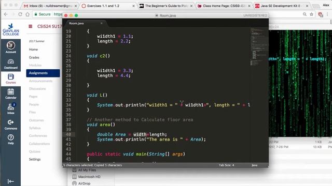Image resolution: width=332 pixels, height=186 pixels.
Task: Switch to the Java SE Development Kit tab
Action: [281, 6]
